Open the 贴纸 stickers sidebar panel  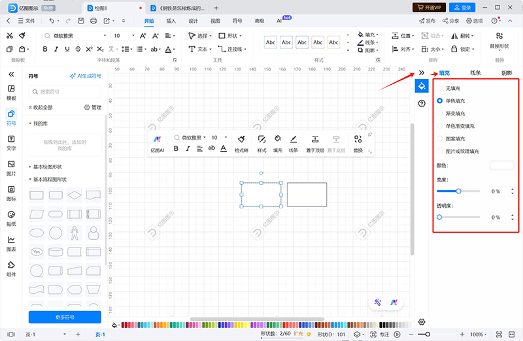tap(11, 219)
